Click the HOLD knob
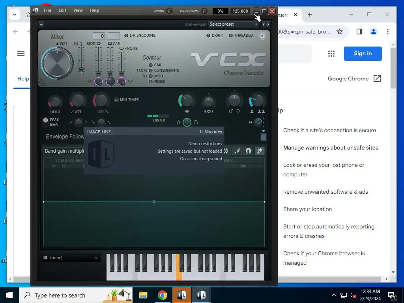The width and height of the screenshot is (404, 303). pyautogui.click(x=55, y=102)
